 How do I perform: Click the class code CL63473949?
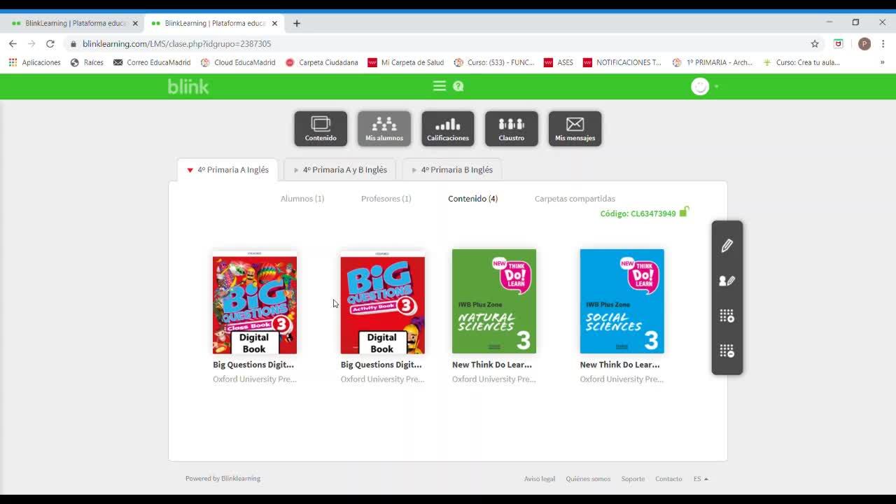tap(638, 213)
